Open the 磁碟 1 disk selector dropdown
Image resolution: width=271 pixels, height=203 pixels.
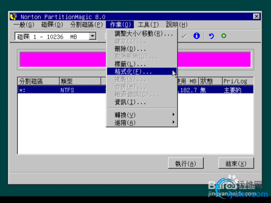93,36
